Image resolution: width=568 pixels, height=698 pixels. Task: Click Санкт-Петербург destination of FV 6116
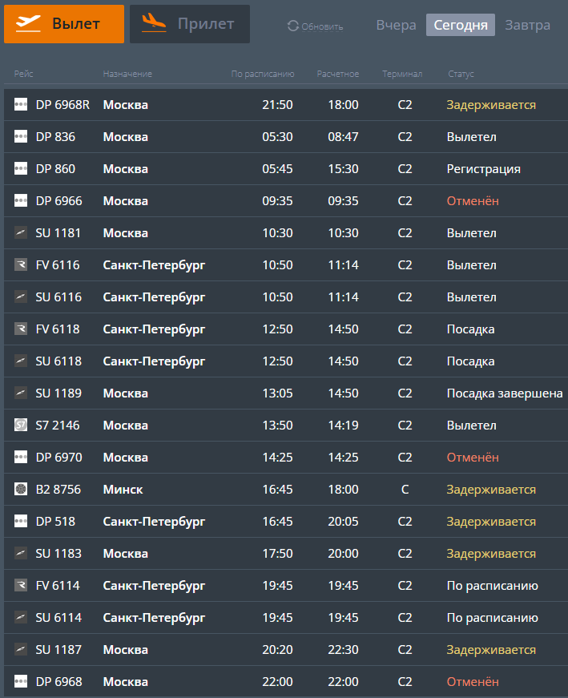[154, 265]
